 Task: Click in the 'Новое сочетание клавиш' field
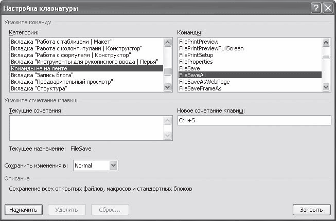coord(254,120)
